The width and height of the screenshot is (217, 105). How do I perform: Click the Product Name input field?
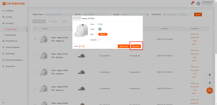pyautogui.click(x=58, y=14)
